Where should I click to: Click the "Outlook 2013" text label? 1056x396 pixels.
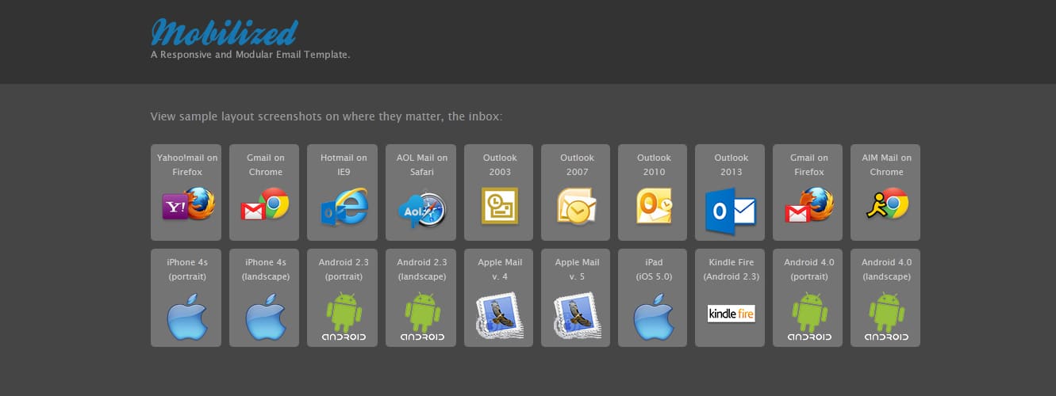click(x=731, y=165)
